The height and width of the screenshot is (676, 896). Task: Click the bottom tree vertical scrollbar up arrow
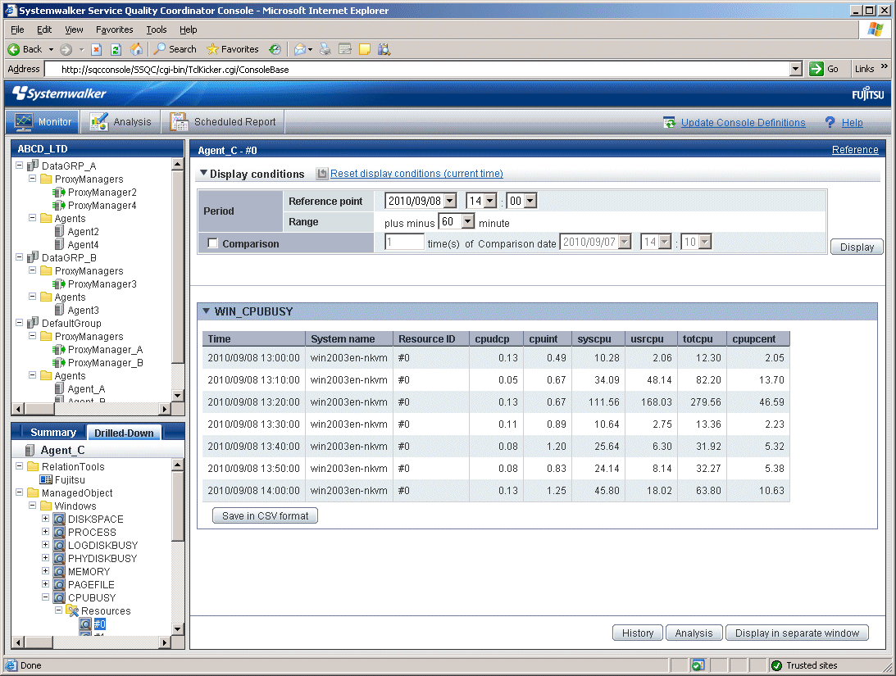[x=178, y=465]
